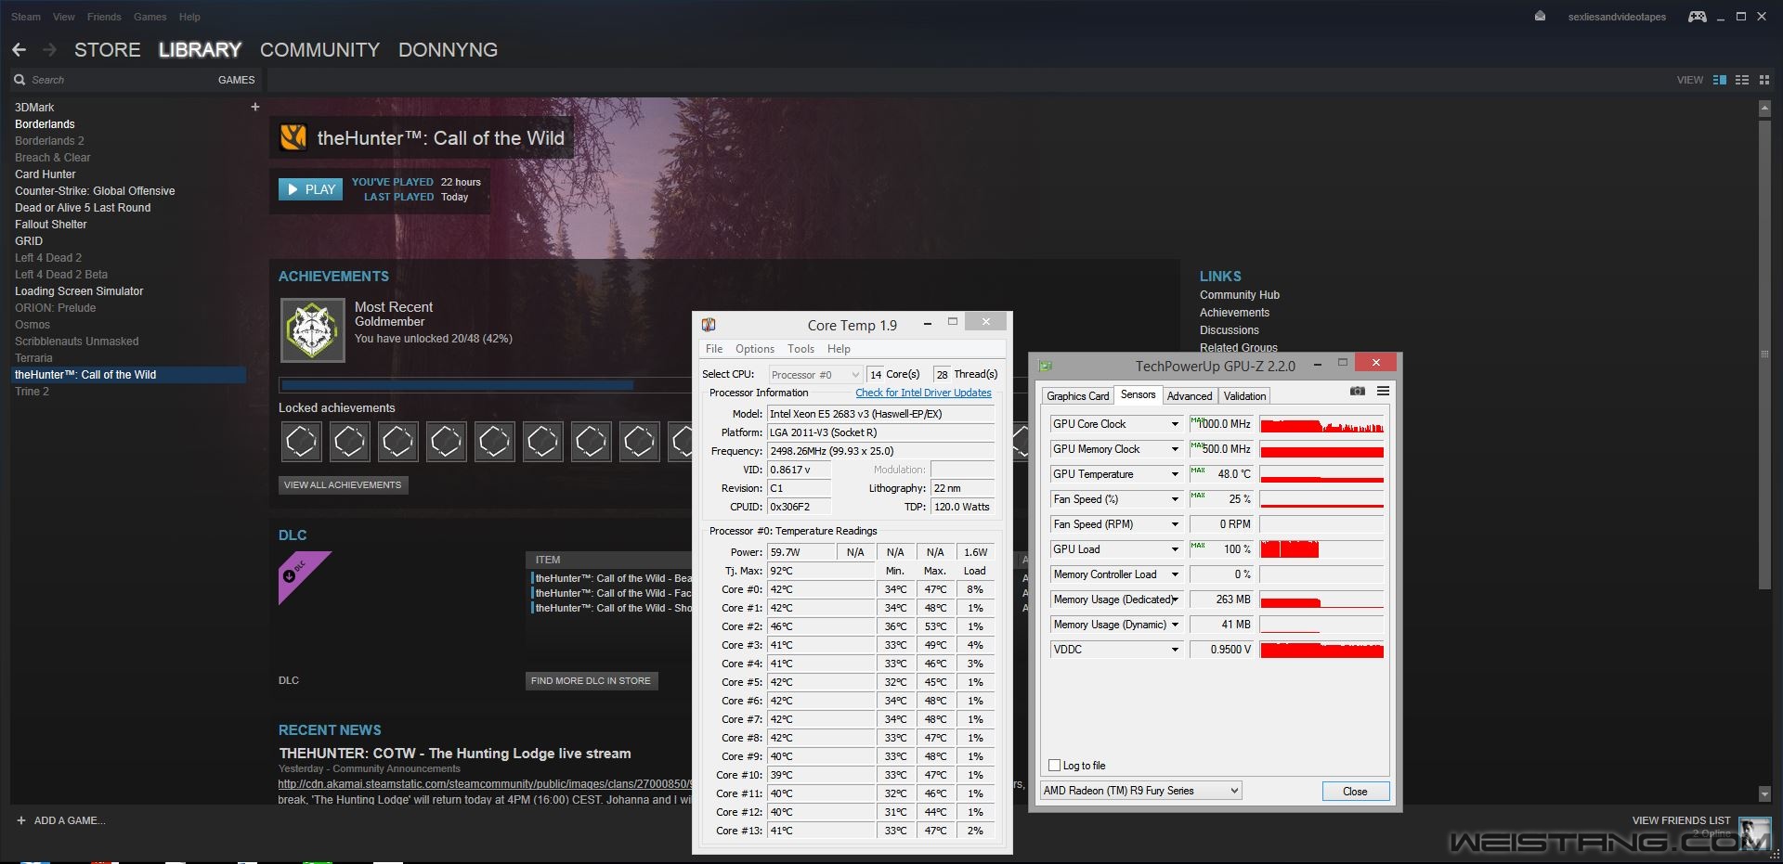Enable Log to file checkbox

(x=1054, y=766)
